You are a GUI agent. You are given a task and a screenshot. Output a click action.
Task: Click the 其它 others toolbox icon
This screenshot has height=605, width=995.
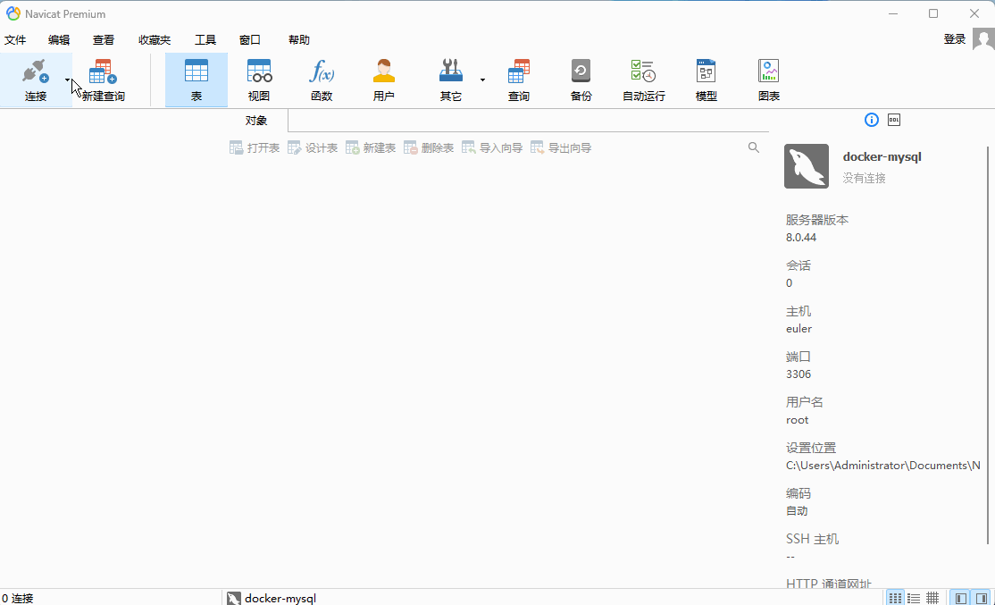tap(450, 71)
